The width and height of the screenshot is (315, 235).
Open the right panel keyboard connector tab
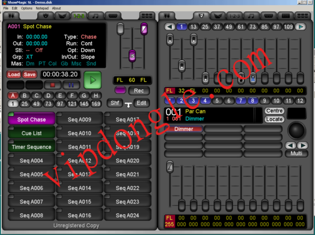(x=269, y=15)
